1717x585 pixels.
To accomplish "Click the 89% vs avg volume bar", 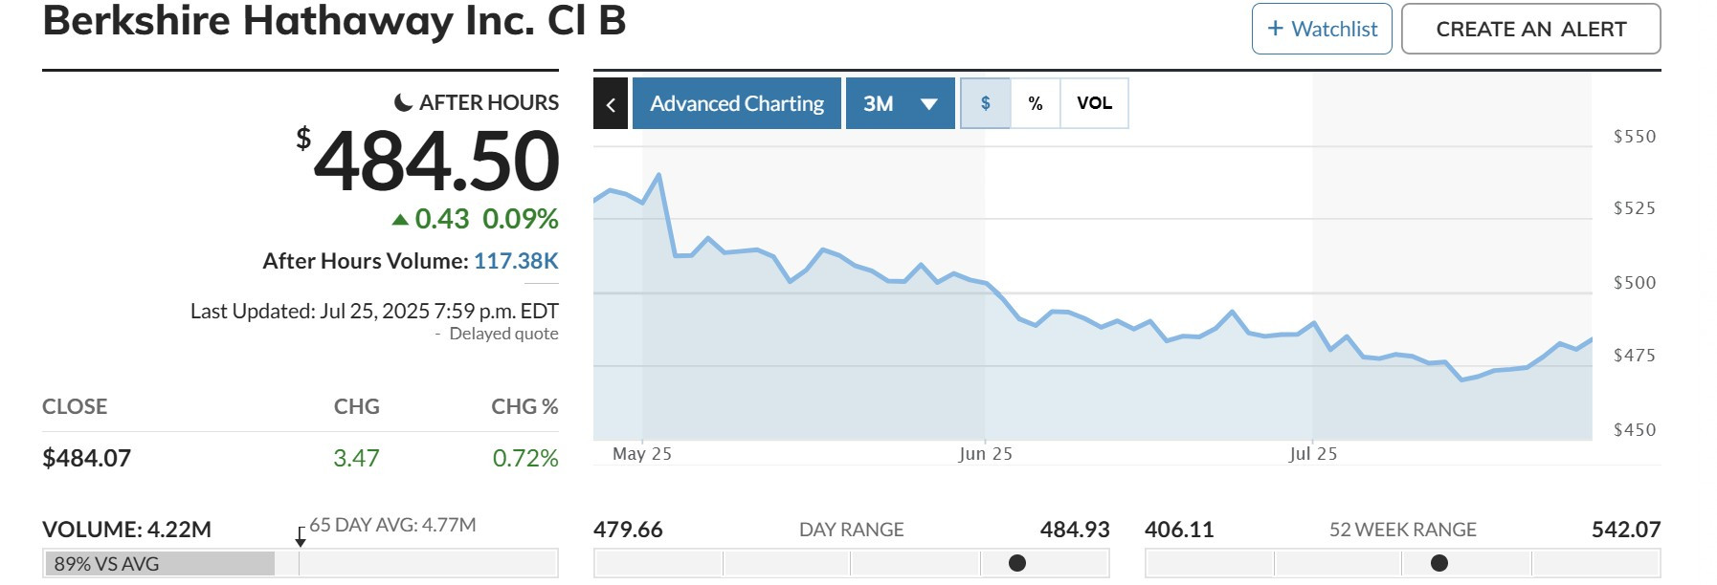I will click(x=159, y=564).
